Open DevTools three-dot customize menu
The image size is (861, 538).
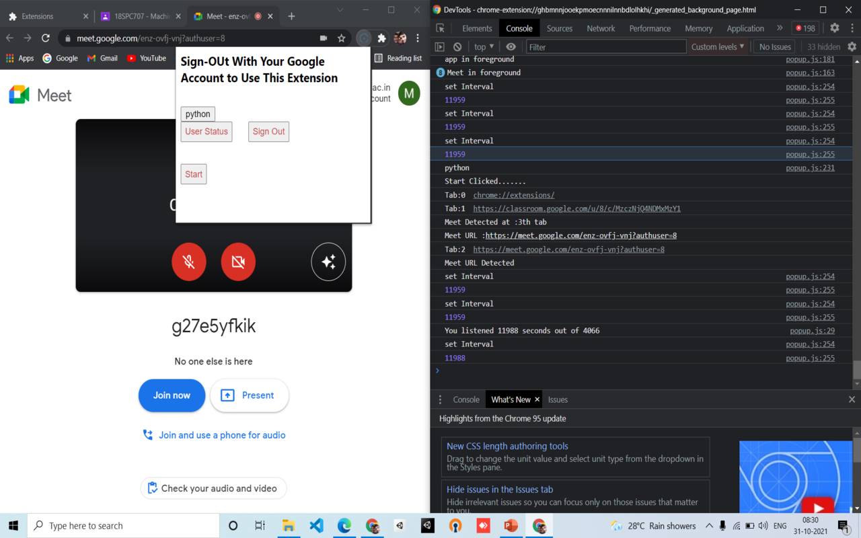pyautogui.click(x=852, y=28)
